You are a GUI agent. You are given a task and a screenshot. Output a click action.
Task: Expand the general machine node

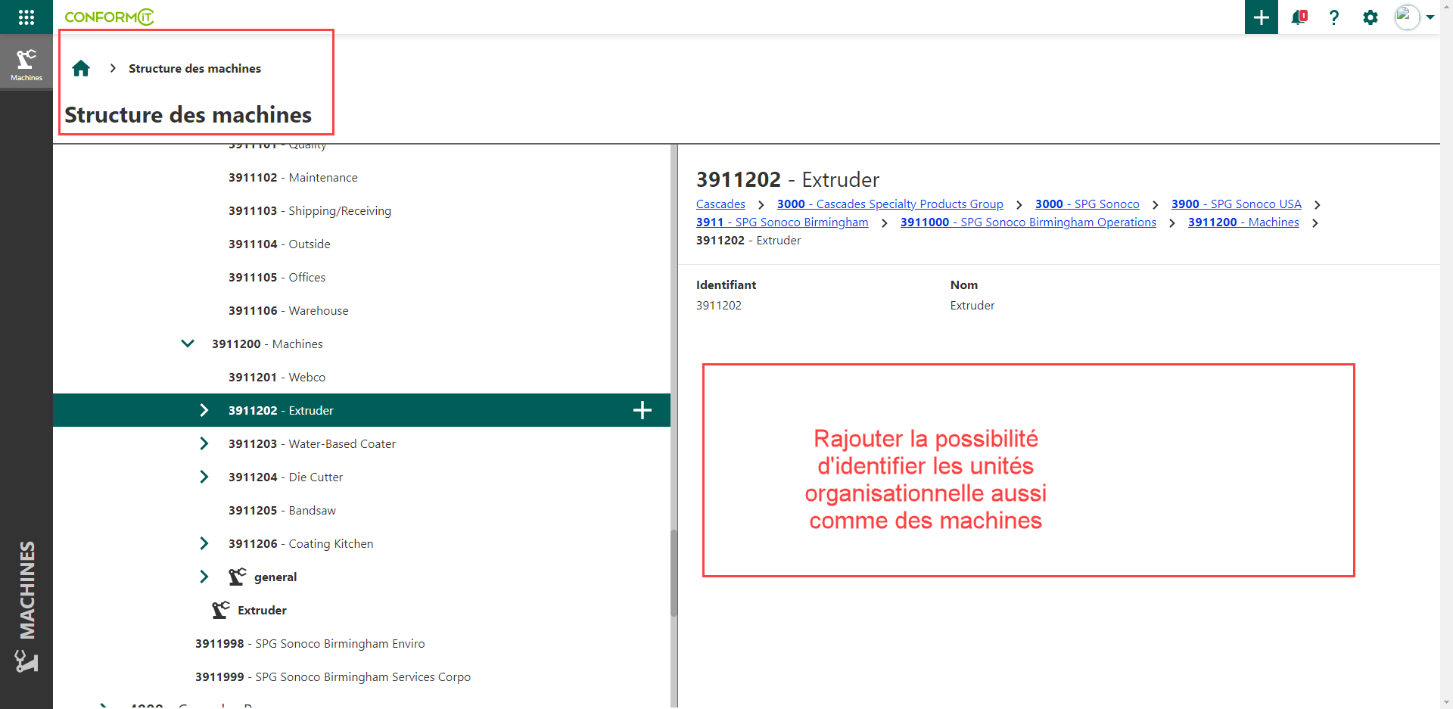pyautogui.click(x=204, y=577)
